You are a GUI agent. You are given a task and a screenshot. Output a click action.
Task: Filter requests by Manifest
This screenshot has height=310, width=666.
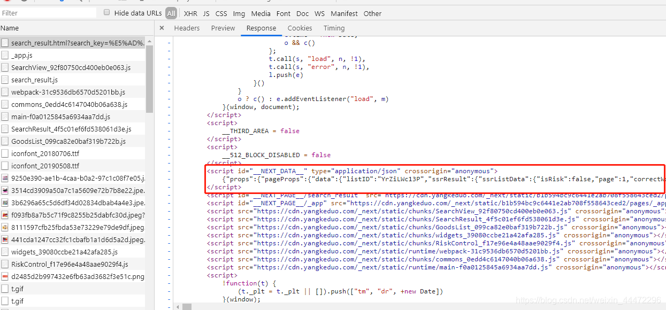tap(344, 13)
